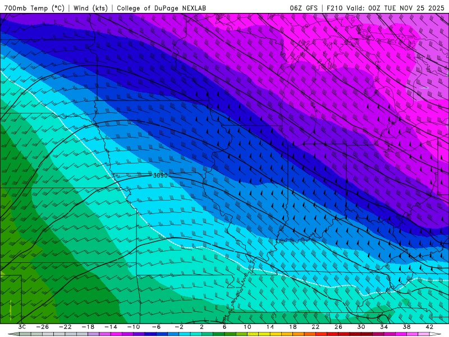The width and height of the screenshot is (449, 337).
Task: Click the '30' label between 26 and 34
Action: 361,327
